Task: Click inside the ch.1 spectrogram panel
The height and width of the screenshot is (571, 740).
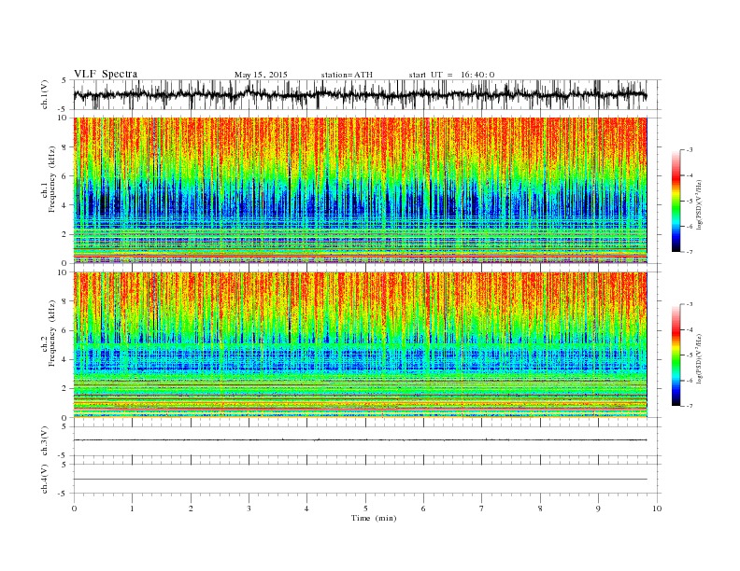Action: click(360, 190)
